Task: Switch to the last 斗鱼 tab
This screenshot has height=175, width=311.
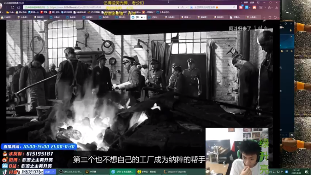Action: pos(253,17)
